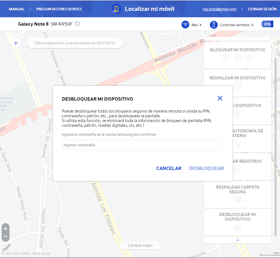The width and height of the screenshot is (280, 258).
Task: Expand the Red network chevron
Action: 201,25
